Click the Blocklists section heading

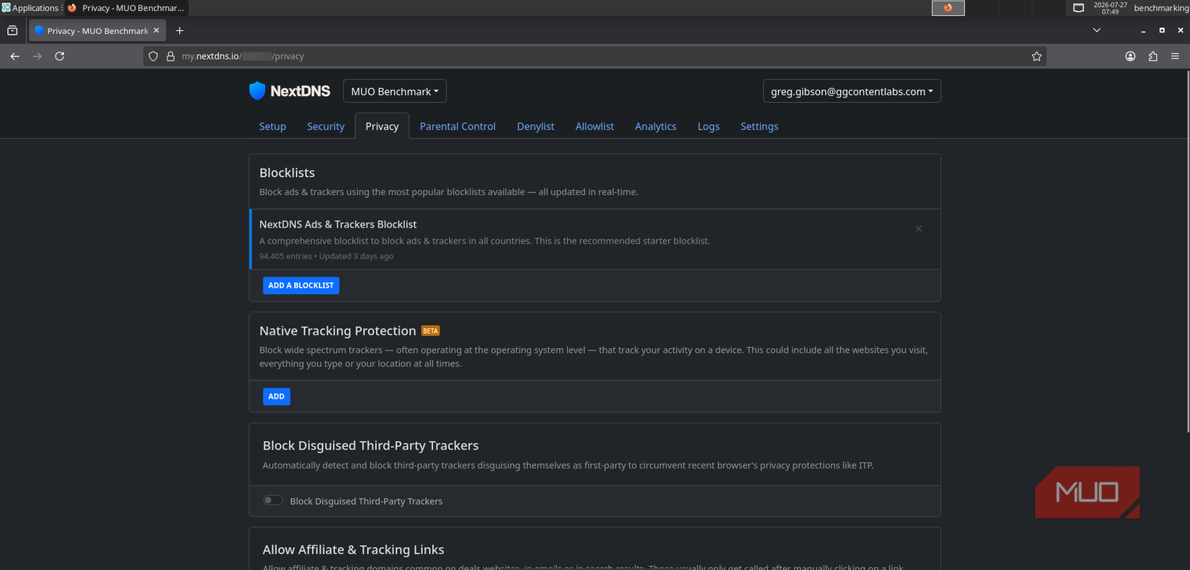[x=287, y=173]
